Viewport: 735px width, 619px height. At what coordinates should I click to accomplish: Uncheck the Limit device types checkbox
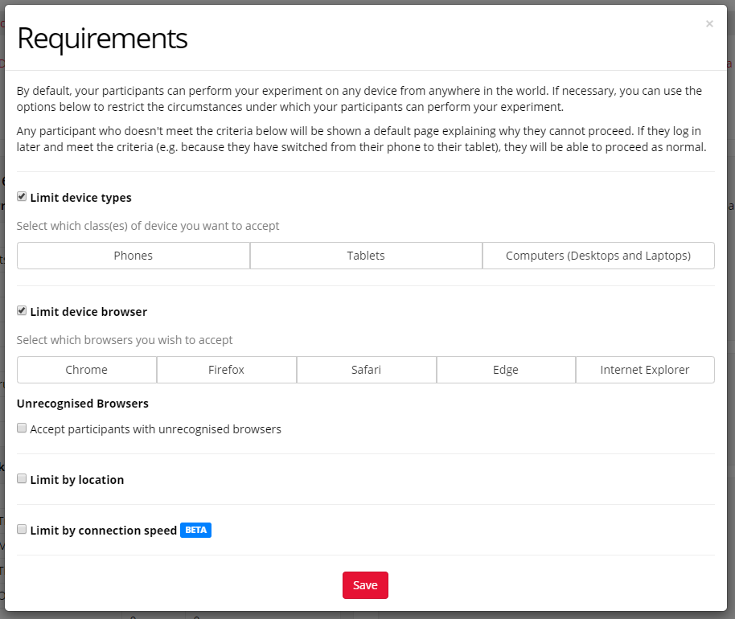tap(22, 196)
